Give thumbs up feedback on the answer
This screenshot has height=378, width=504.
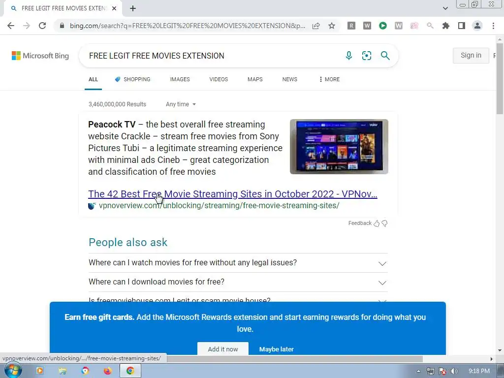(x=377, y=223)
